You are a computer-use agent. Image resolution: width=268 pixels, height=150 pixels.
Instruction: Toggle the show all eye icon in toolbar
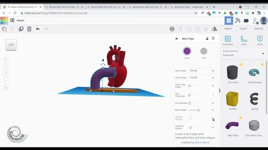point(172,29)
